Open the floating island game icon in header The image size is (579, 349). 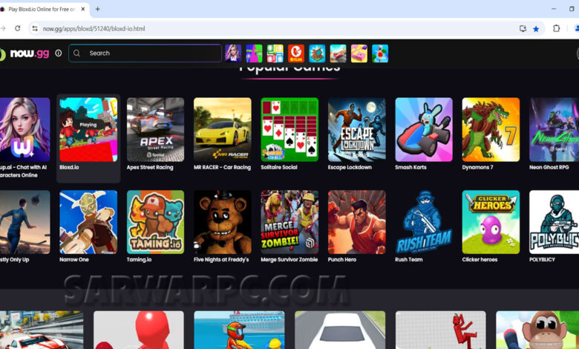point(317,53)
